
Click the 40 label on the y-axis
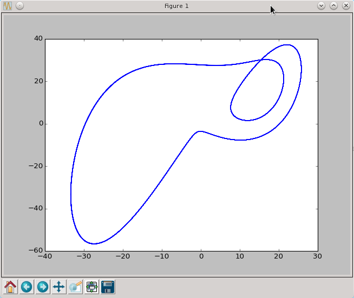coord(38,39)
